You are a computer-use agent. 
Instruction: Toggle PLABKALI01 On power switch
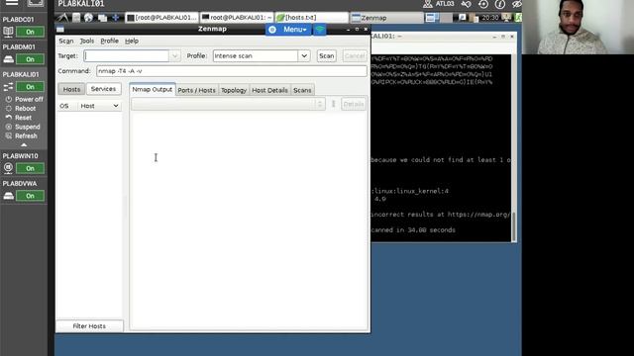pos(30,87)
